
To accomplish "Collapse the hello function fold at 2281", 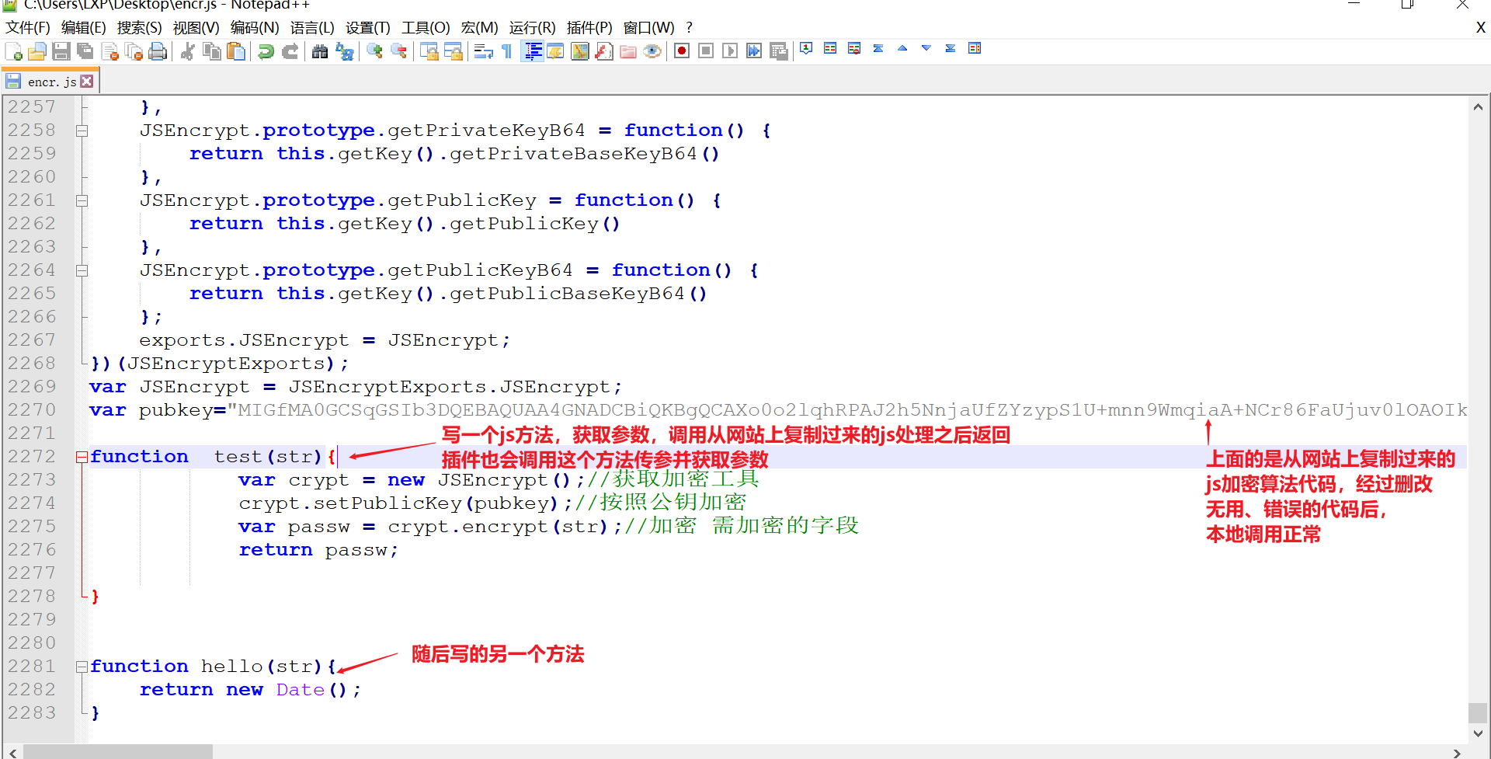I will (82, 667).
